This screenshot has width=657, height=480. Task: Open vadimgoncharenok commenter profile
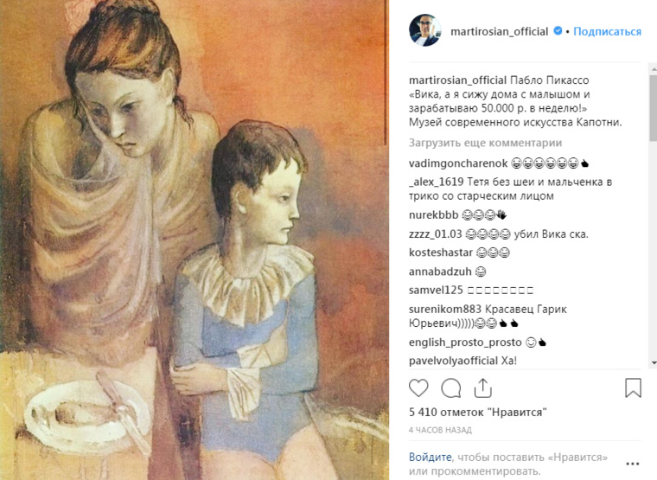[x=458, y=163]
